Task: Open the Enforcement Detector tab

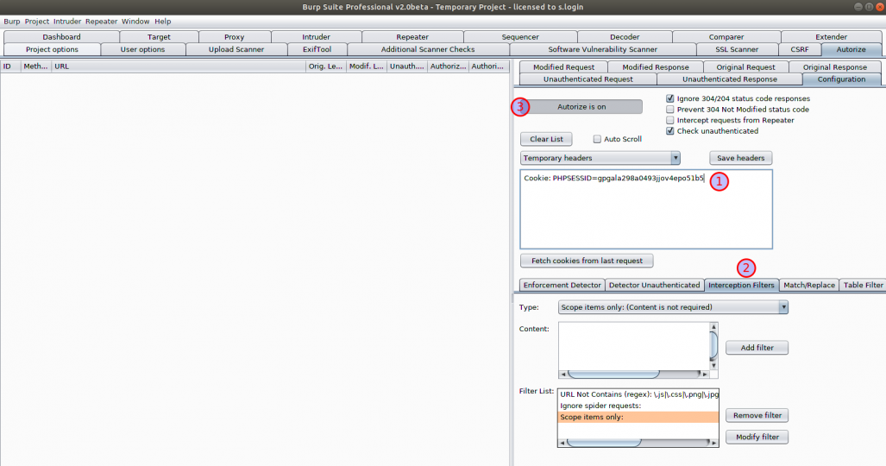Action: point(562,285)
